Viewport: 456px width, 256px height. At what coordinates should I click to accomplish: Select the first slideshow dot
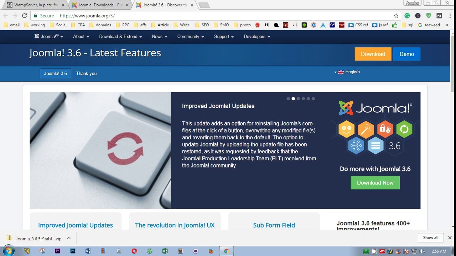click(x=288, y=99)
